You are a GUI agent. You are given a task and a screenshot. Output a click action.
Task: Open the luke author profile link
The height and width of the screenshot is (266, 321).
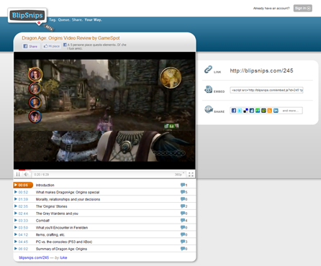[x=63, y=257]
